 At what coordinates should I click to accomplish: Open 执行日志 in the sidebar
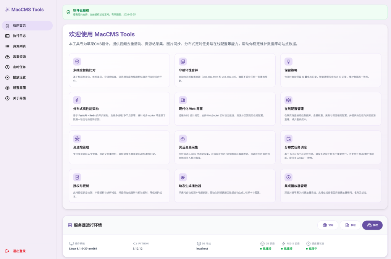click(x=19, y=36)
